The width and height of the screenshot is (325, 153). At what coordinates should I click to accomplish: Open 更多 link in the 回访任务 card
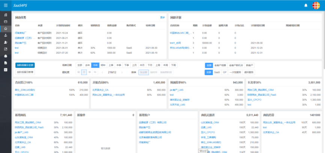pos(162,18)
